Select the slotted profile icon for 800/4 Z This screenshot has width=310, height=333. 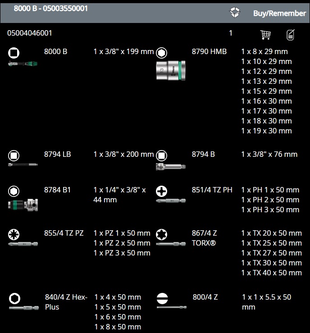(x=162, y=298)
